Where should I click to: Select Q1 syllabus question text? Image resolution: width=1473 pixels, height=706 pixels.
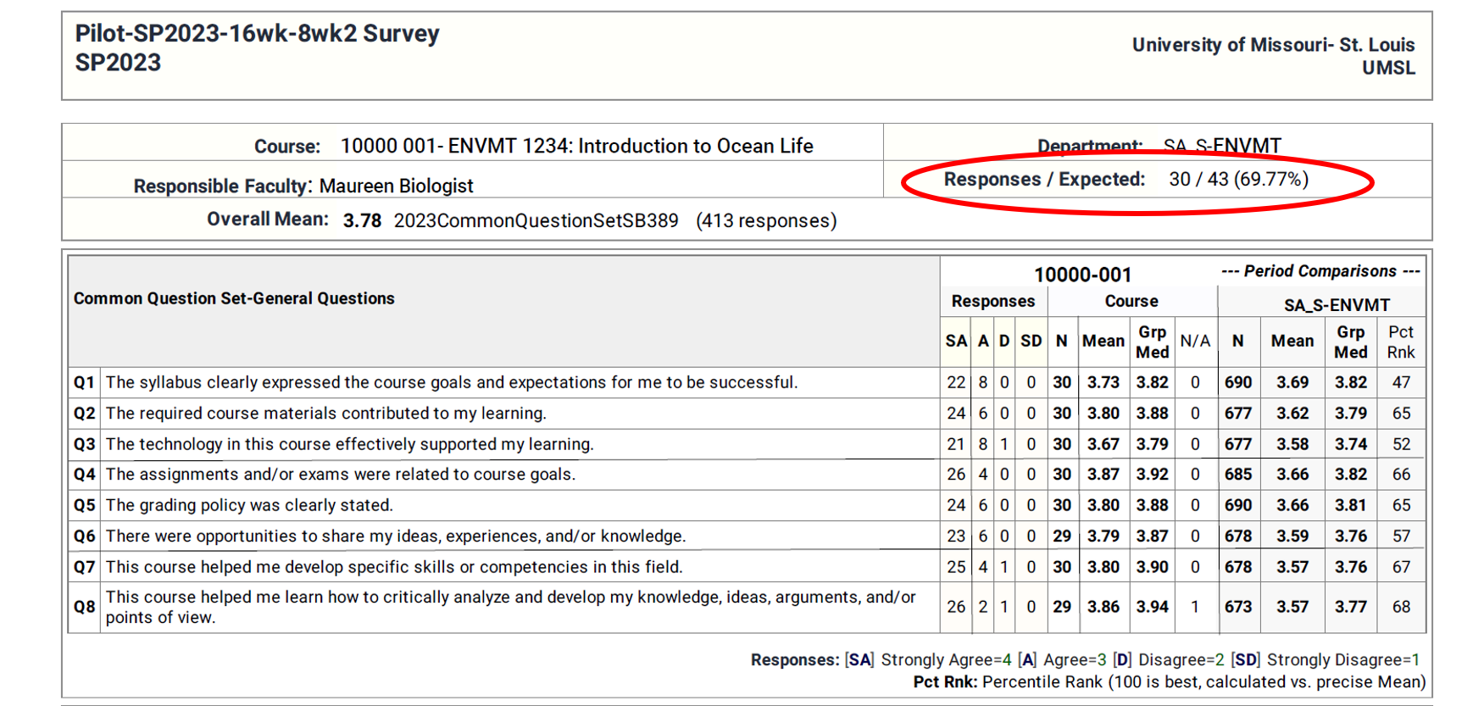click(x=451, y=382)
